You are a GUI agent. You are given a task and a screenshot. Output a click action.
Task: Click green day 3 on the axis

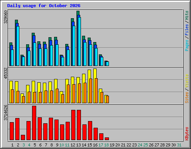(24, 145)
